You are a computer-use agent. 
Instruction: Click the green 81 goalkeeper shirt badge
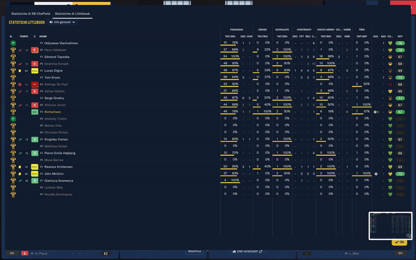point(13,119)
